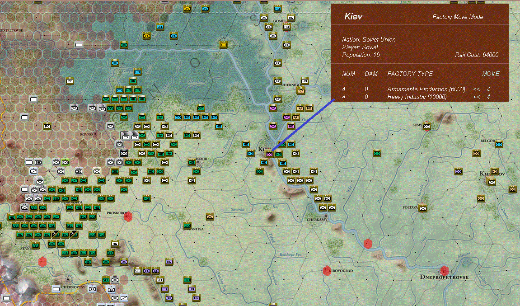The width and height of the screenshot is (520, 306).
Task: Select the red hex marker at Kirovograd
Action: click(x=327, y=270)
